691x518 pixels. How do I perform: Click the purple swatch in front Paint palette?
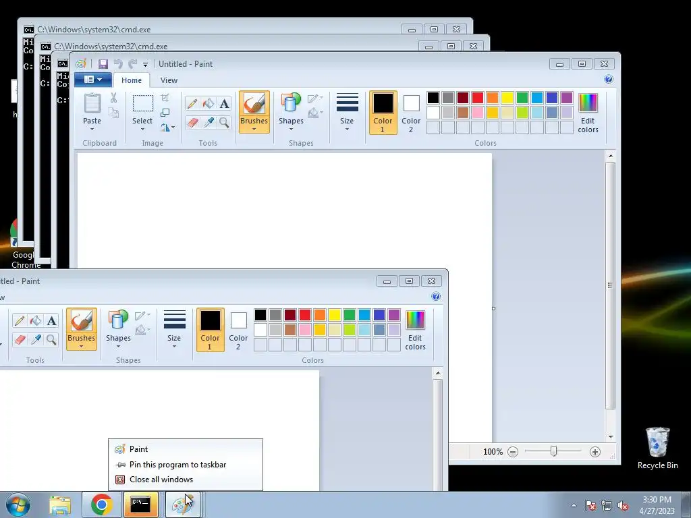(394, 315)
